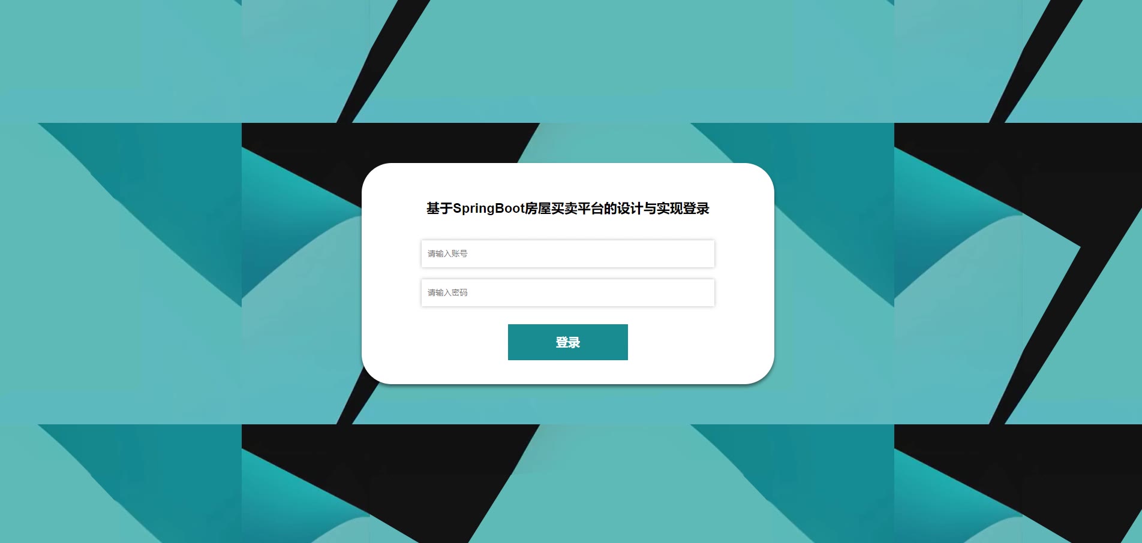Place cursor in the username textbox
This screenshot has width=1142, height=543.
pos(567,254)
